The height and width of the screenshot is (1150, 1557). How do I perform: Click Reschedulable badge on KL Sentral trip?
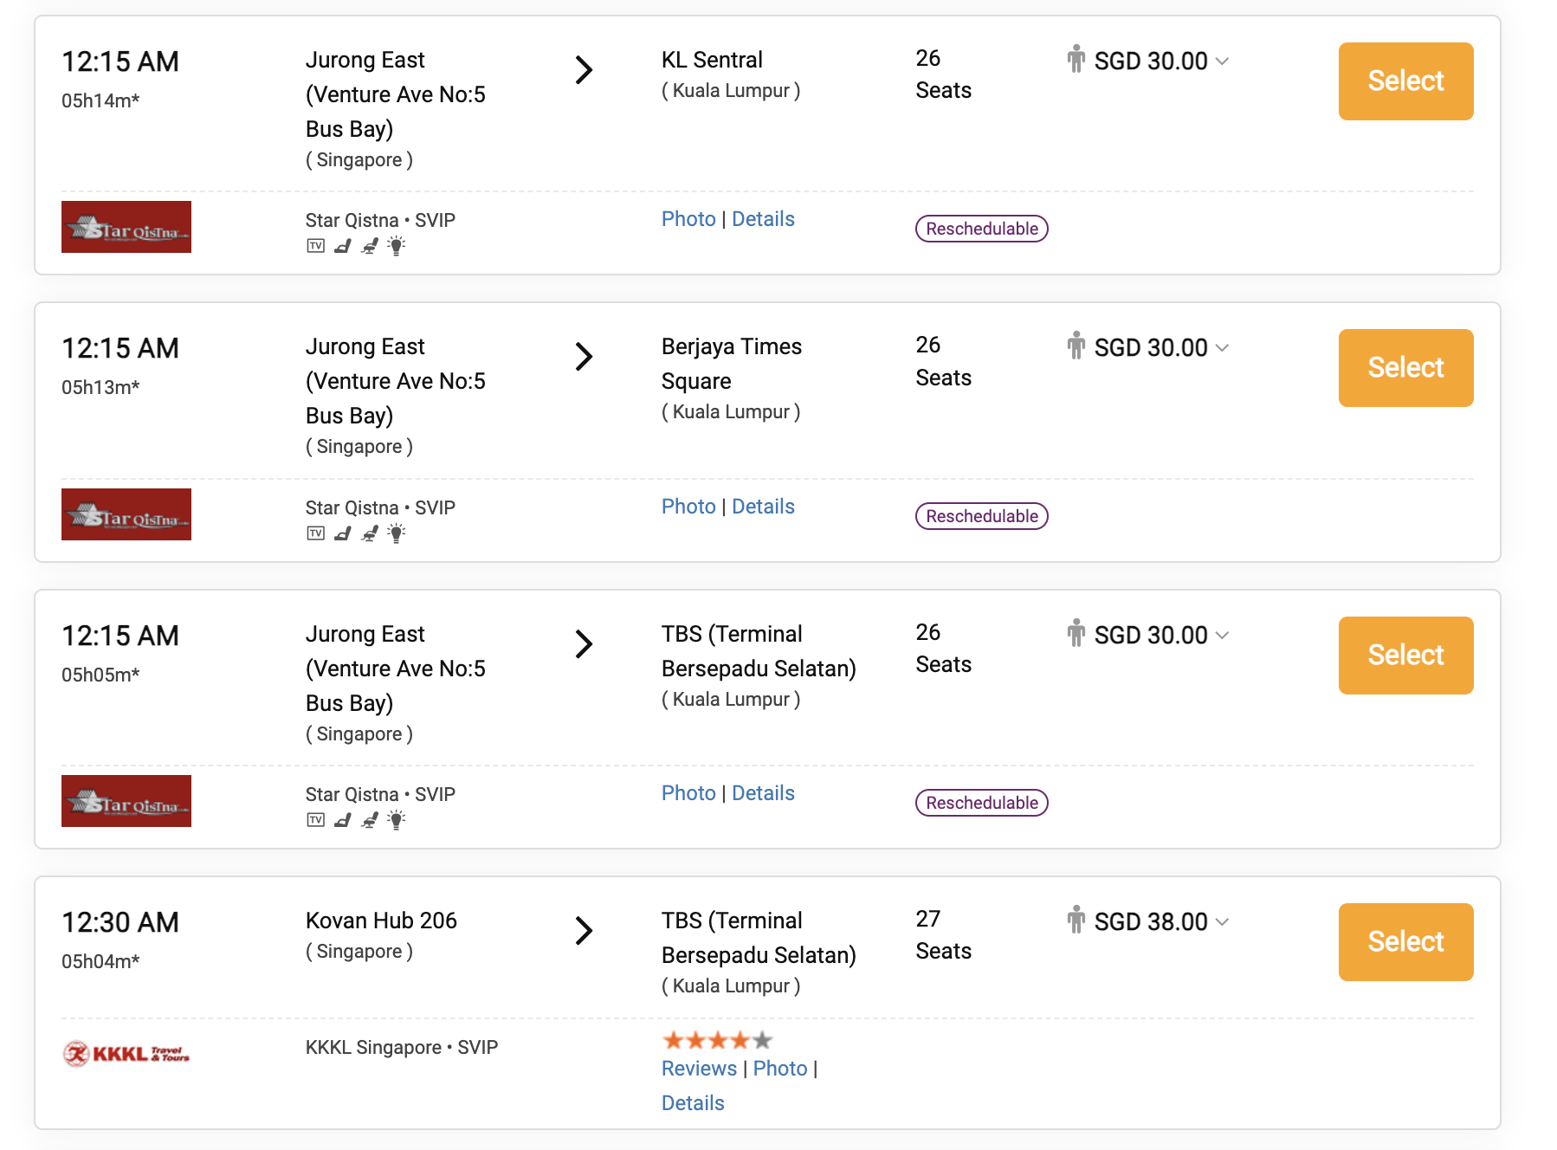coord(982,229)
